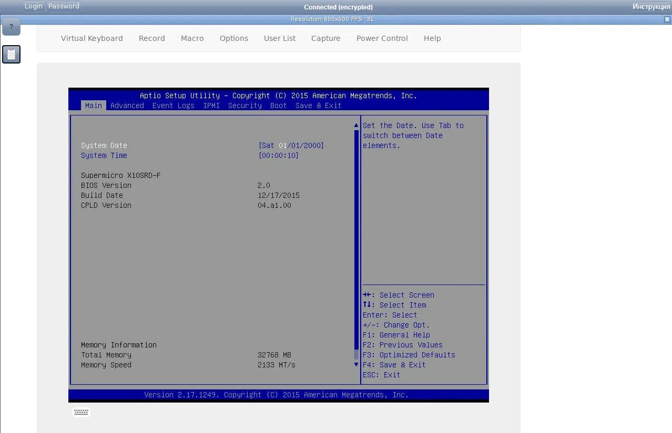This screenshot has width=672, height=433.
Task: Open the Power Control menu
Action: (x=382, y=38)
